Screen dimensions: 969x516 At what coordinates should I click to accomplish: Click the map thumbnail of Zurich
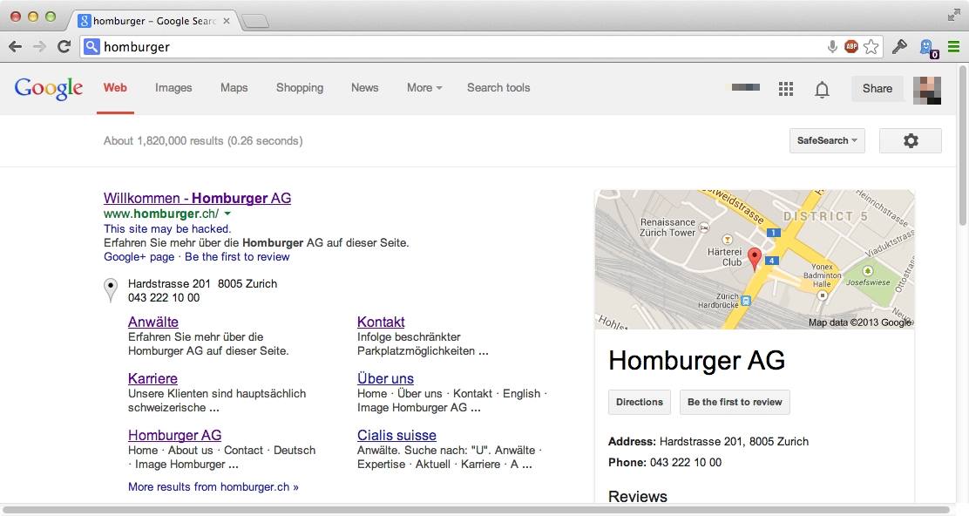[754, 260]
